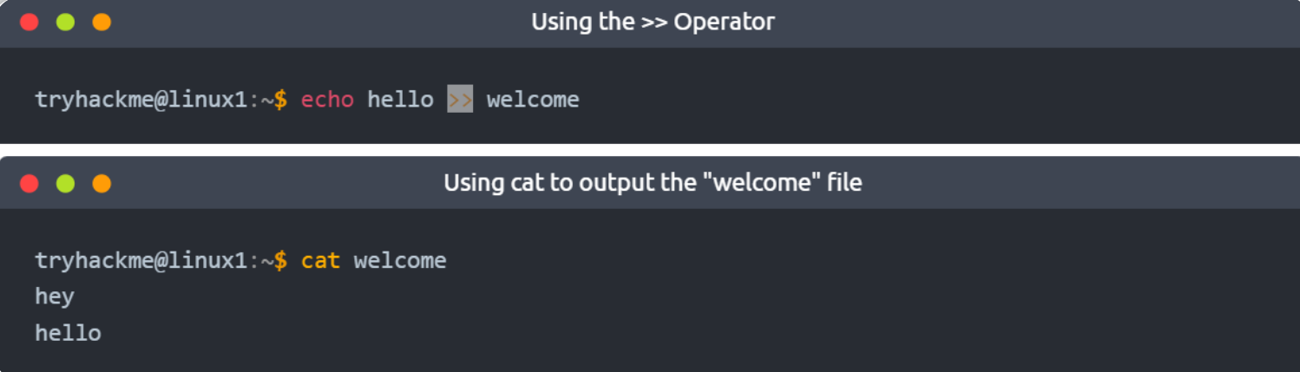Click the welcome filename after >>

tap(533, 100)
